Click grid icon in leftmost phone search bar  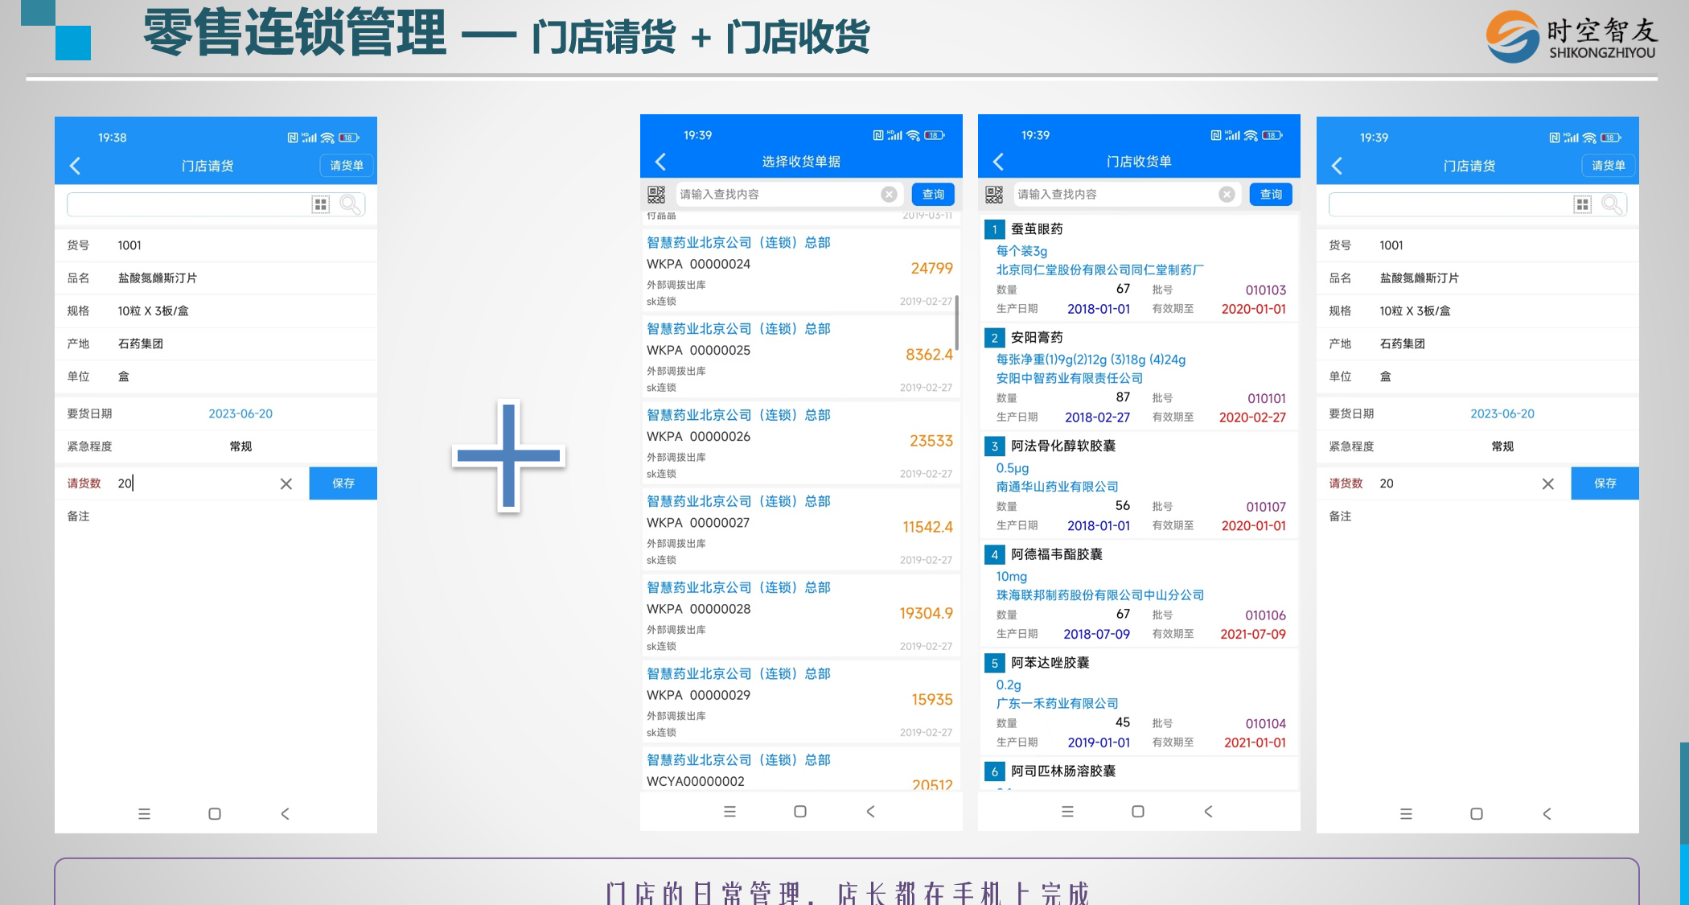320,204
